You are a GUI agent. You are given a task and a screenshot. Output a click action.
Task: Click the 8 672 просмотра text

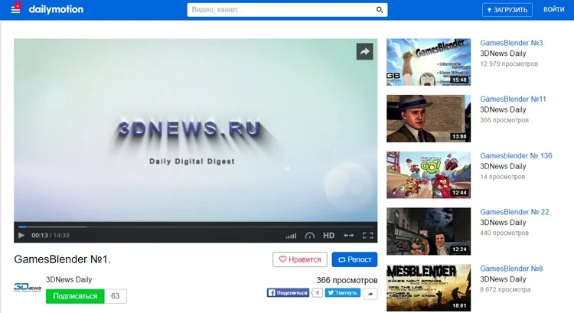pos(505,289)
